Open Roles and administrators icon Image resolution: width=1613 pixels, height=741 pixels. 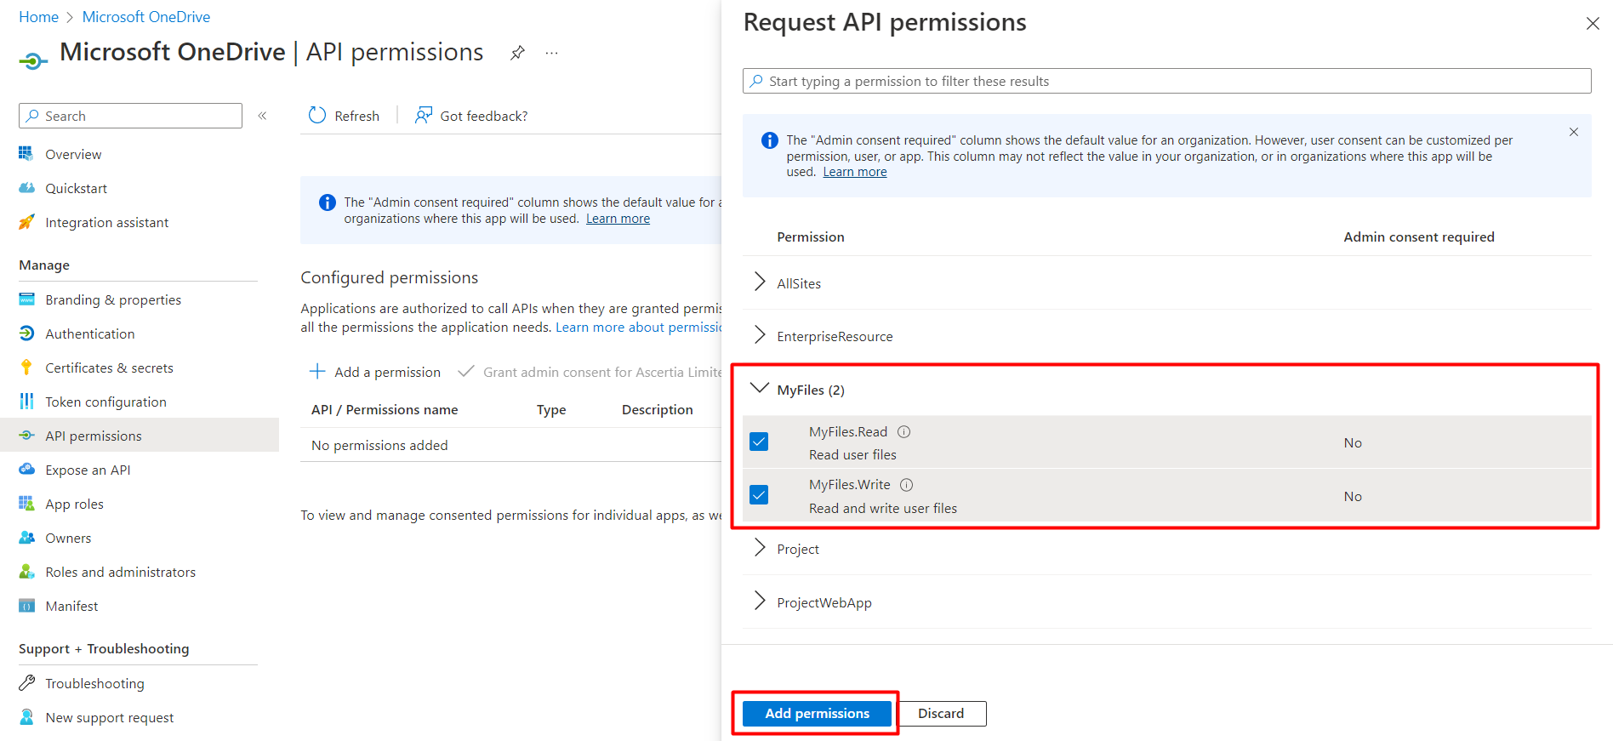26,572
